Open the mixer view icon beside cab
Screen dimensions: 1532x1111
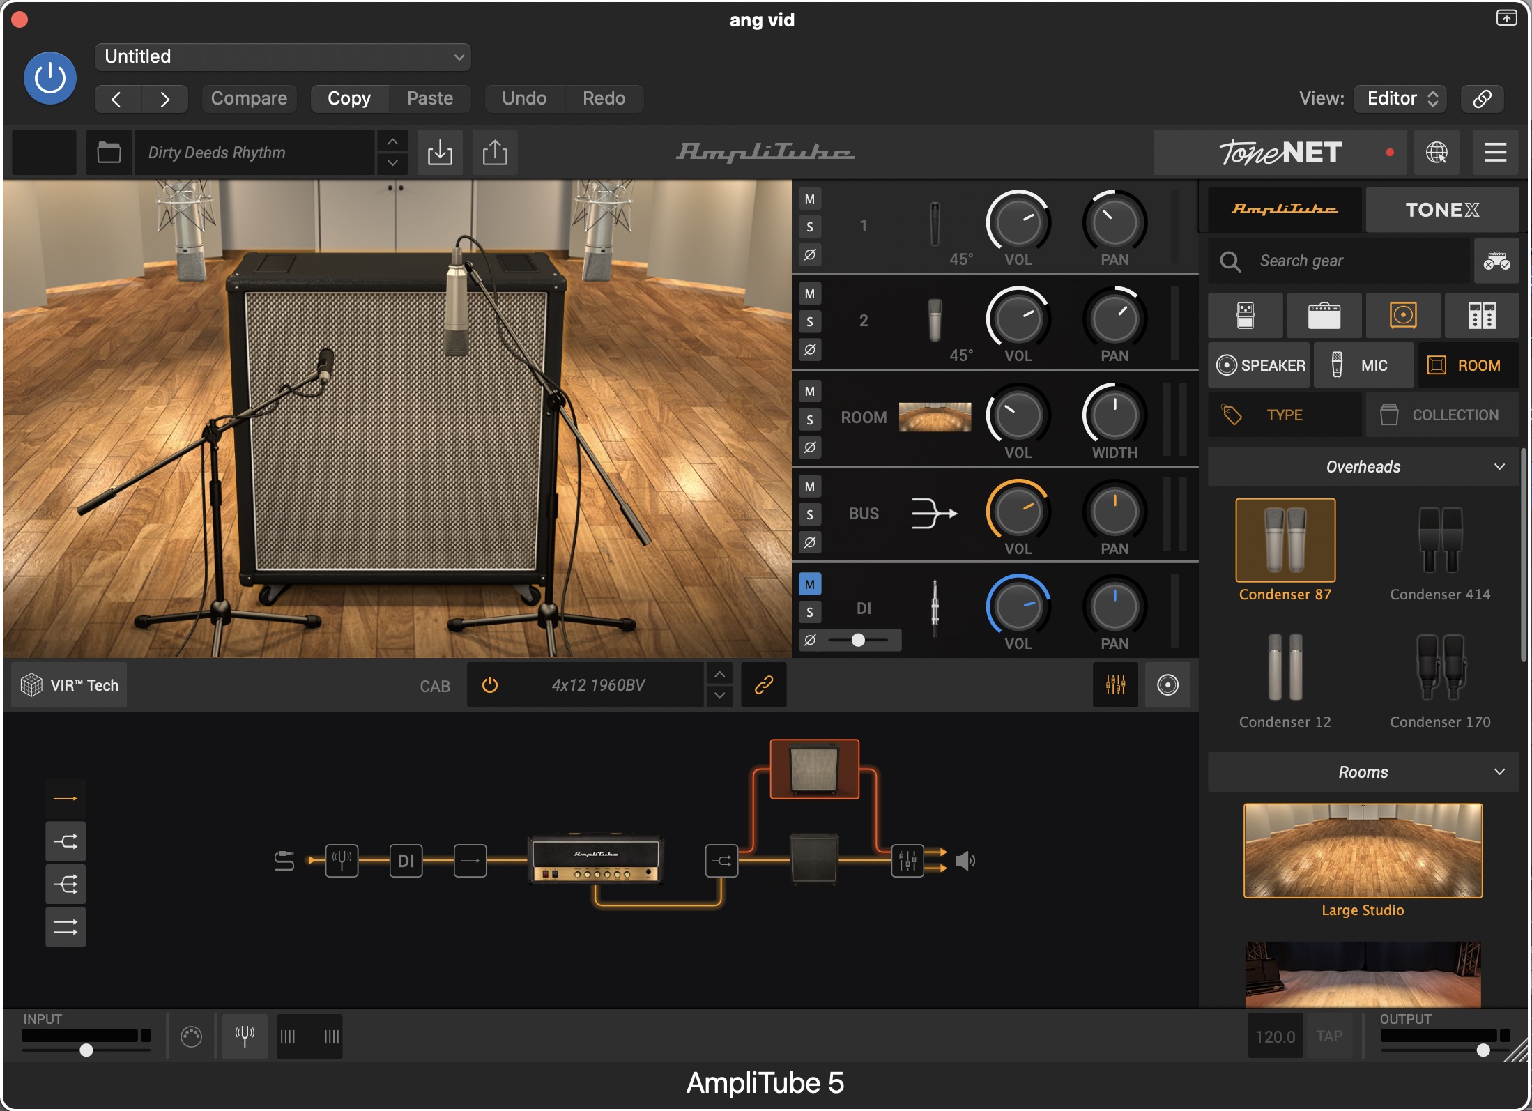tap(1115, 685)
